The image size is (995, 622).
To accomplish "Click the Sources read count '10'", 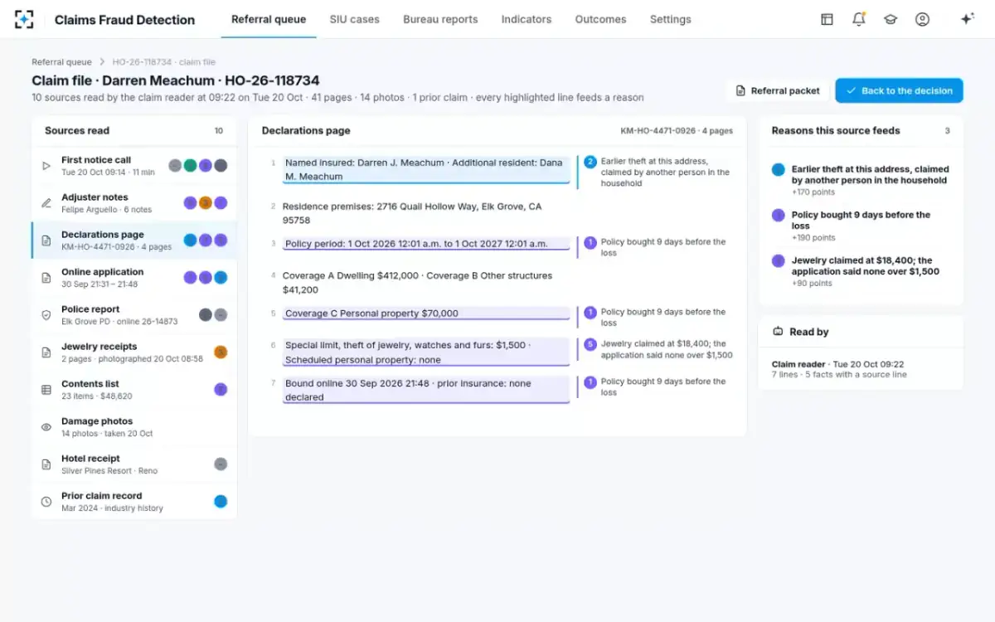I will coord(219,131).
